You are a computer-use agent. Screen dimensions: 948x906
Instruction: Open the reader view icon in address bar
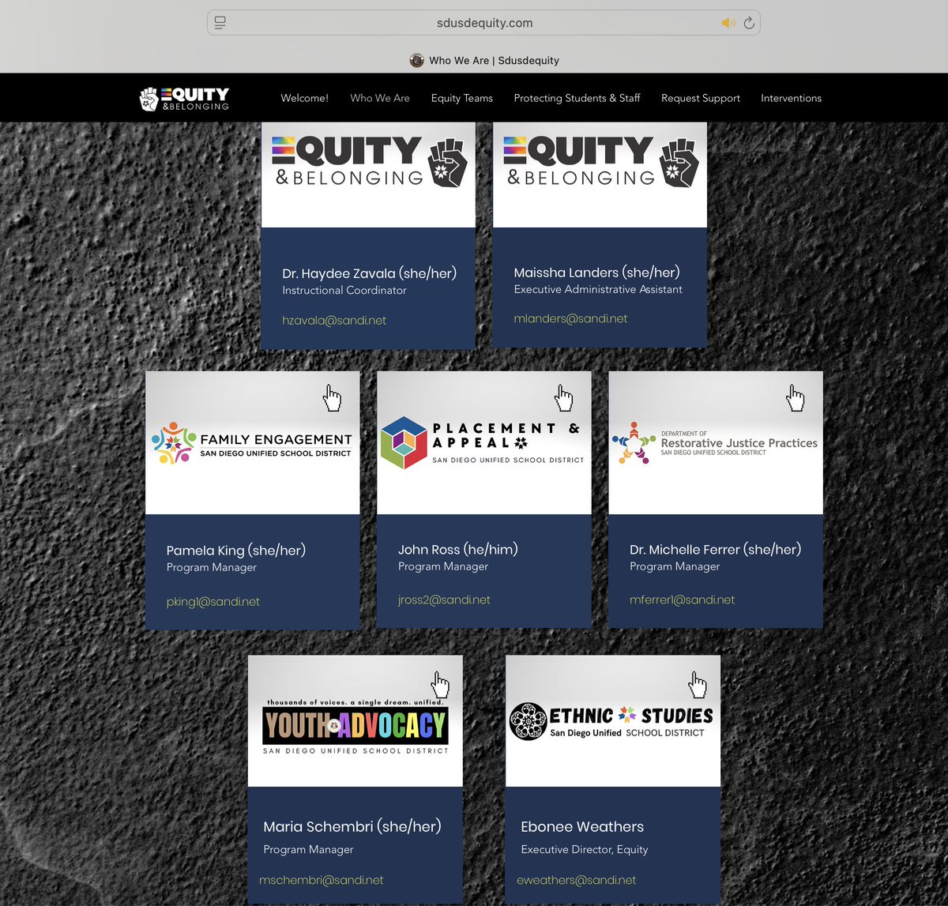tap(220, 22)
